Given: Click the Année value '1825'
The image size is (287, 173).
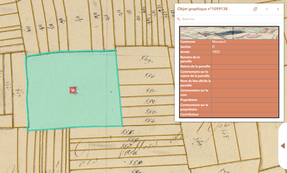Looking at the screenshot, I should (x=216, y=52).
